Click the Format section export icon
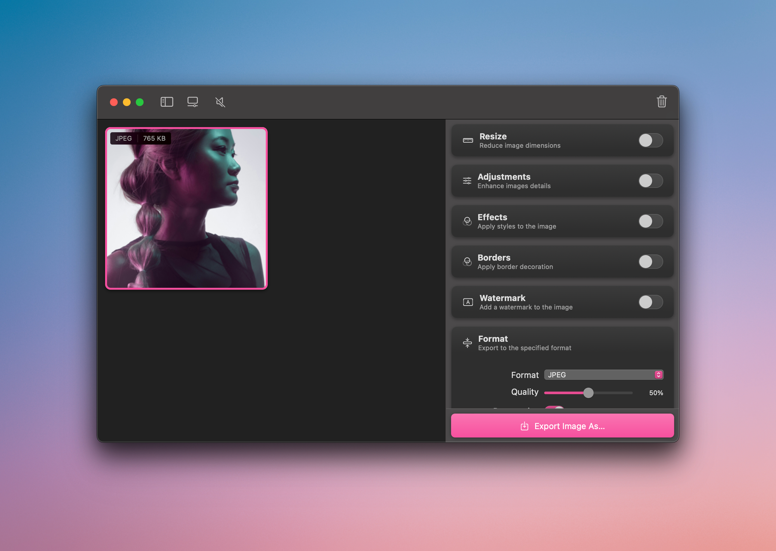Image resolution: width=776 pixels, height=551 pixels. [468, 342]
